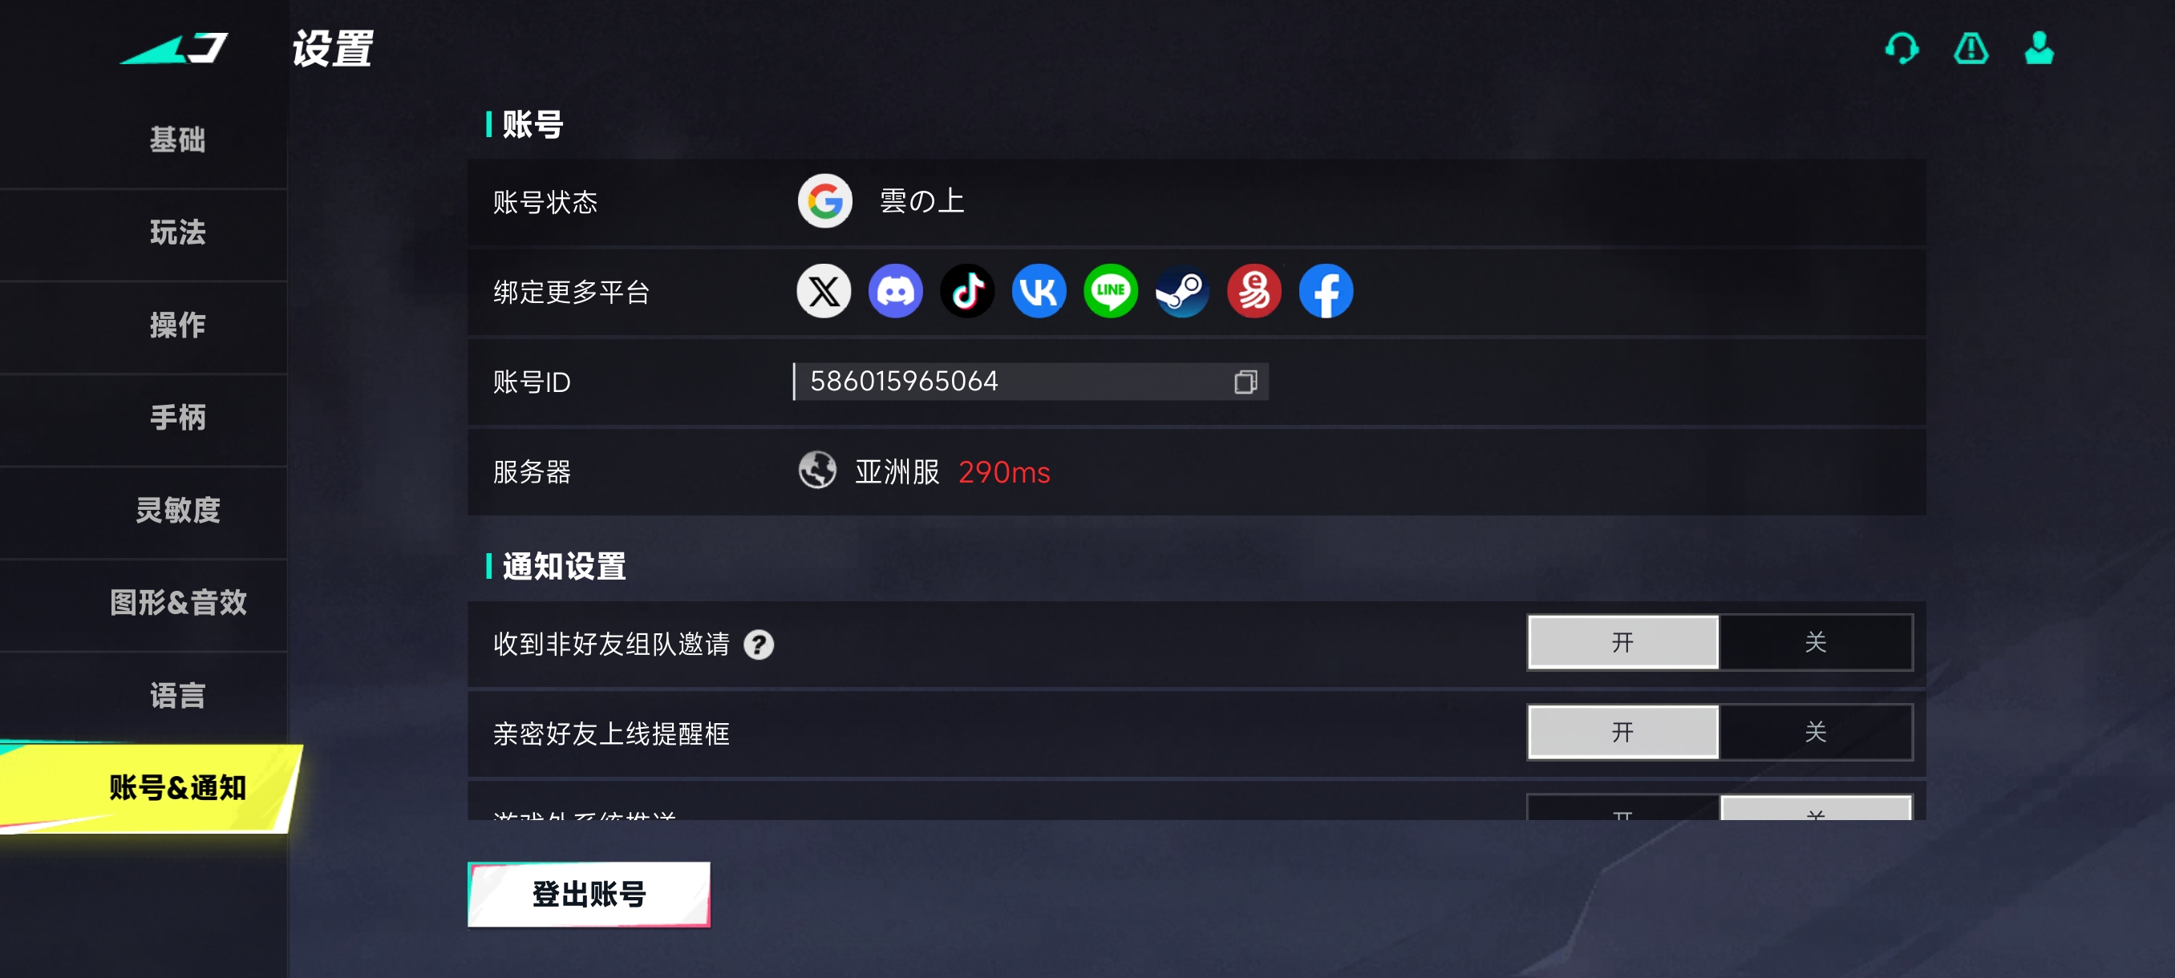Viewport: 2175px width, 978px height.
Task: Select the 语言 settings tab
Action: click(x=177, y=695)
